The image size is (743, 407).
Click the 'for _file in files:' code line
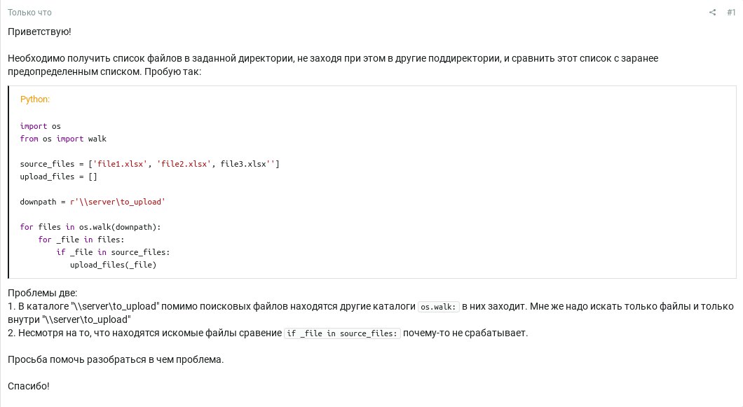coord(81,240)
